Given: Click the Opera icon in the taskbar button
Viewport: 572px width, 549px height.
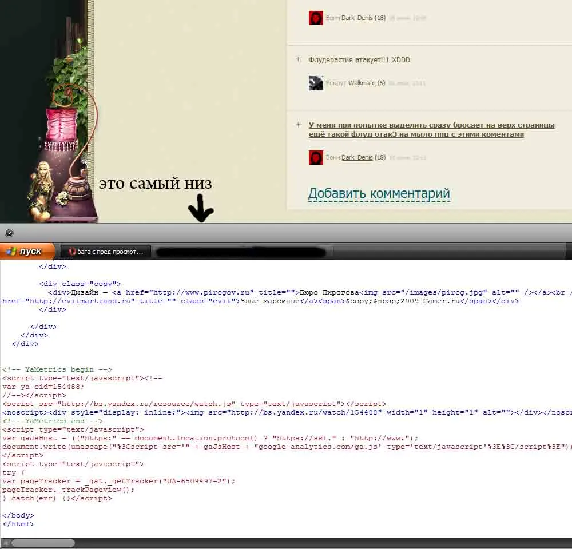Looking at the screenshot, I should (x=72, y=252).
